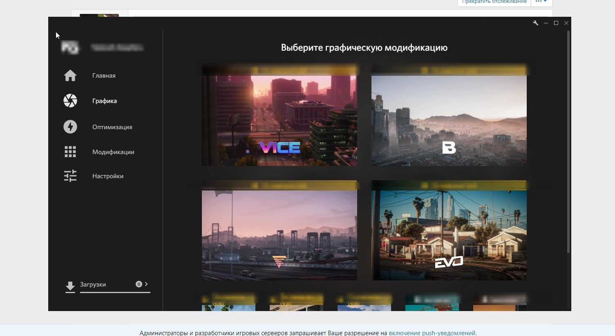Maximize the launcher window
This screenshot has height=336, width=615.
556,23
